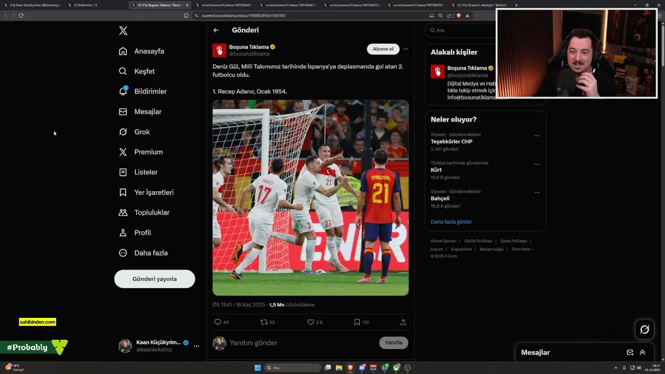Switch to the X'te Gicaas'ın etiketçisi tab

[480, 5]
